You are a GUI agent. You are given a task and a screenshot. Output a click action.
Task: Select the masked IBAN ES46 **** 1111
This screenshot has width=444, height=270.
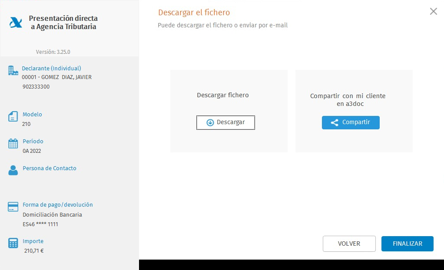point(40,224)
